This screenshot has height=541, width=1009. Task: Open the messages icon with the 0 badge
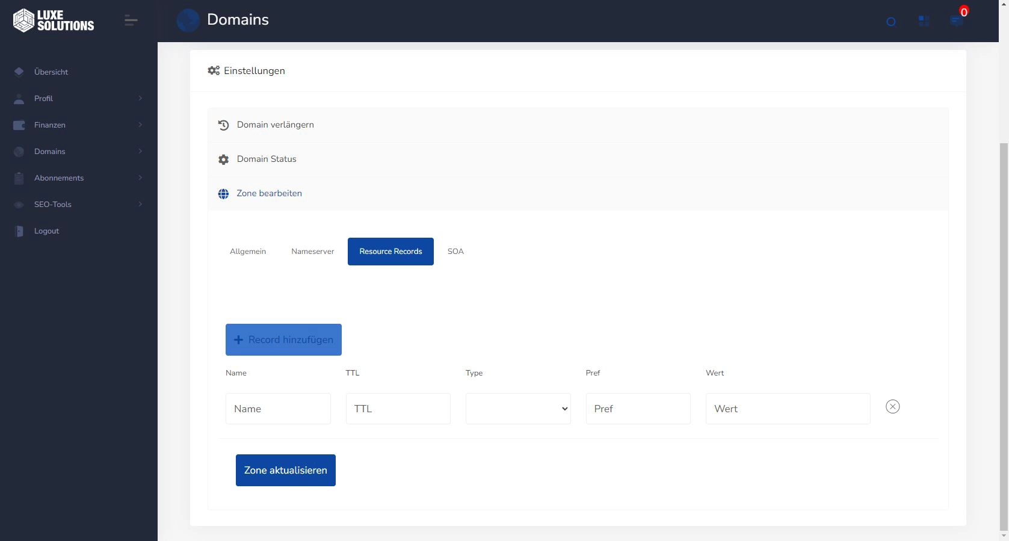[957, 20]
